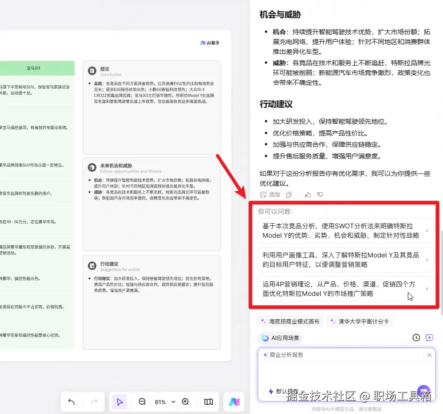The image size is (443, 414).
Task: Open AI应用场景 selector
Action: [280, 338]
